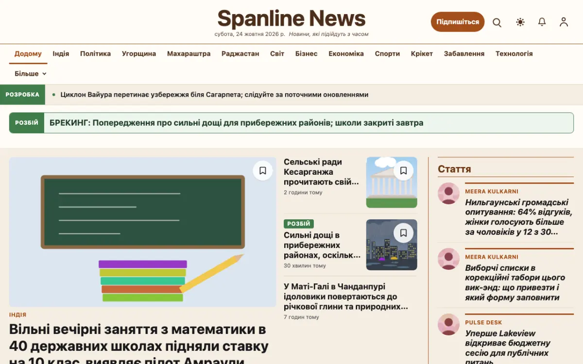Click the Spanline News logo

tap(291, 18)
